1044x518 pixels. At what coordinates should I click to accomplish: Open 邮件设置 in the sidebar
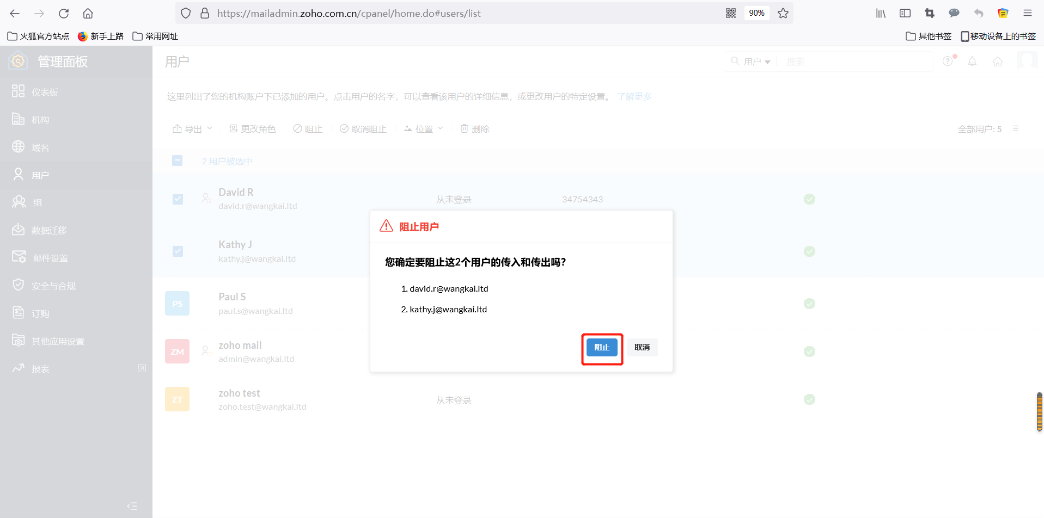(50, 258)
